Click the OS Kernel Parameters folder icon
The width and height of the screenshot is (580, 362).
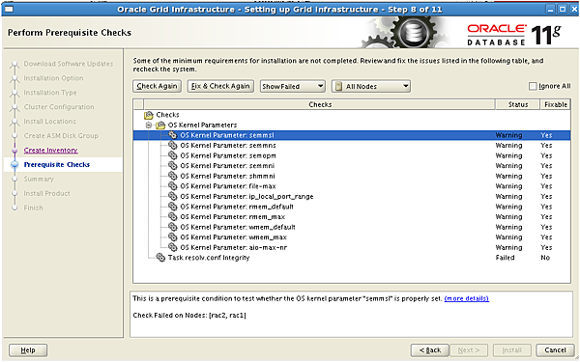tap(160, 125)
